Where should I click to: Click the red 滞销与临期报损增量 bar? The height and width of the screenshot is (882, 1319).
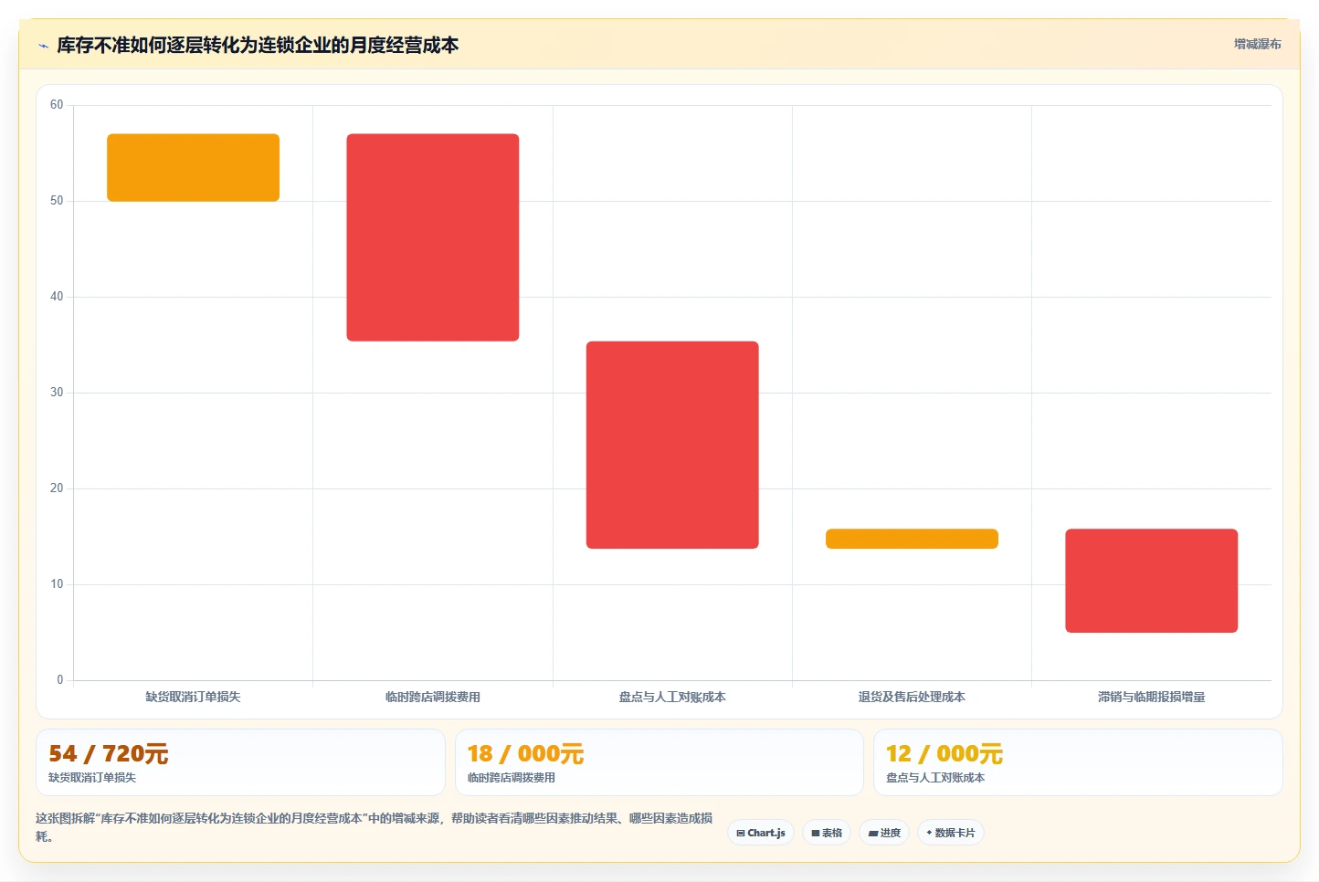coord(1151,581)
